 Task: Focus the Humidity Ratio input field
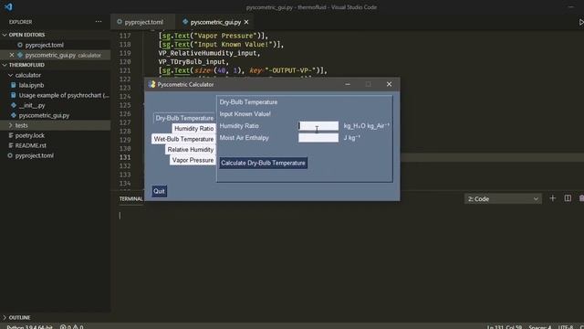pos(318,126)
